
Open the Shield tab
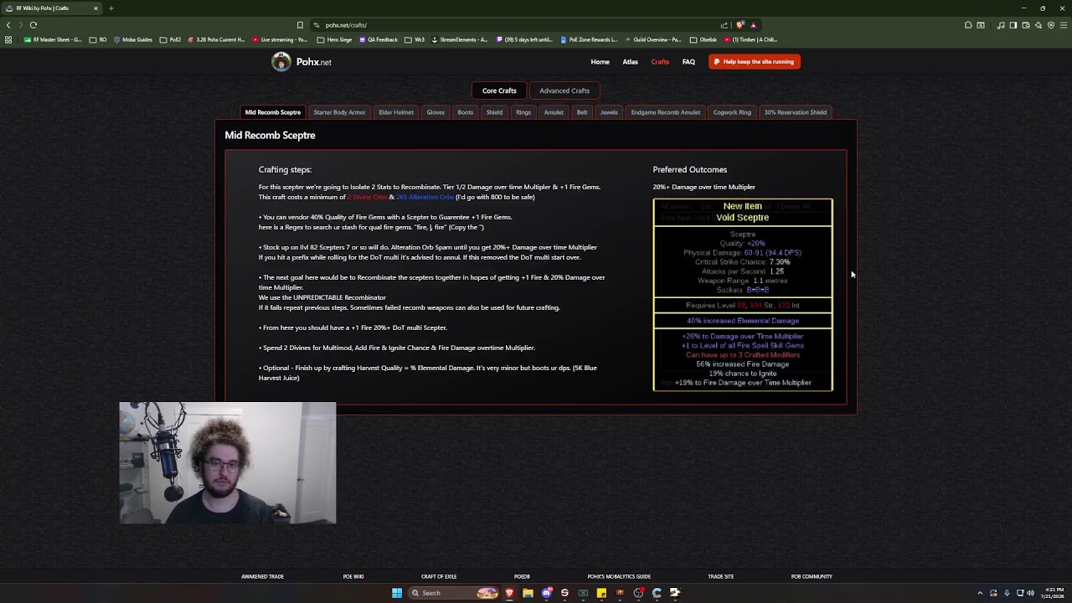(x=494, y=112)
